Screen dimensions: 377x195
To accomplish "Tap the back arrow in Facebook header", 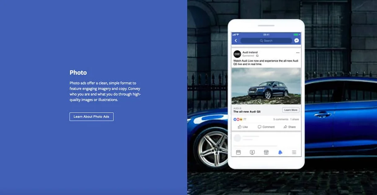I will coord(236,41).
